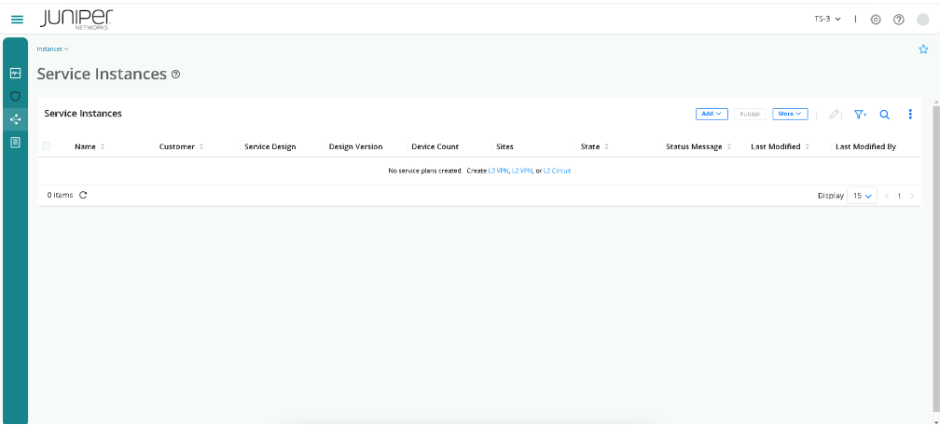Open the help question mark in header

[x=899, y=20]
